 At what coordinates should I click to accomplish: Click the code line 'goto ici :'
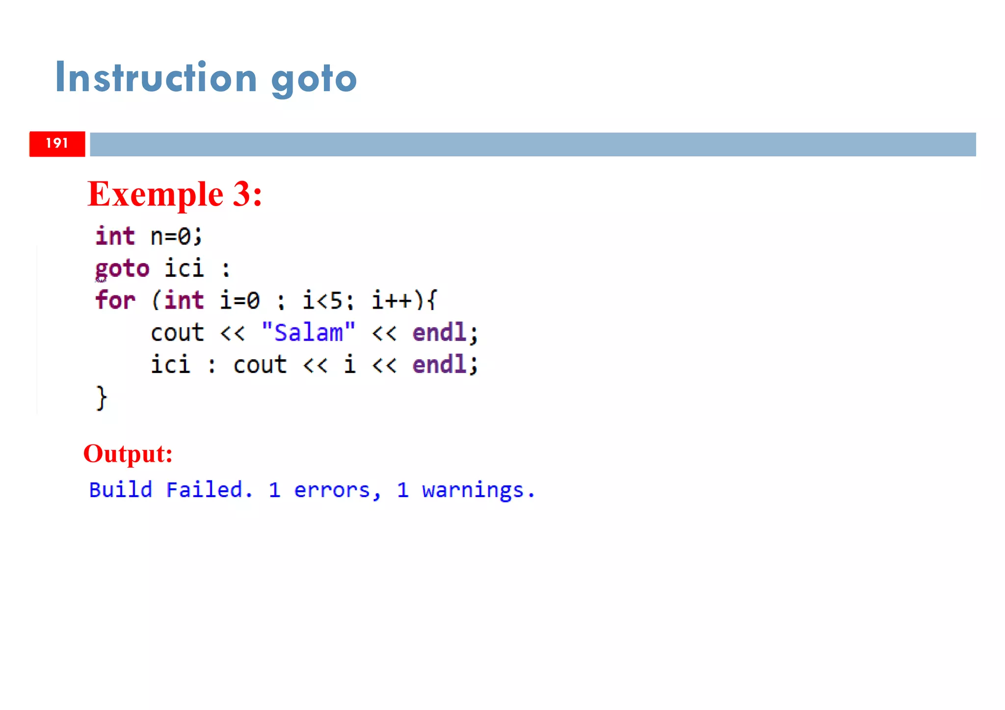pos(162,269)
